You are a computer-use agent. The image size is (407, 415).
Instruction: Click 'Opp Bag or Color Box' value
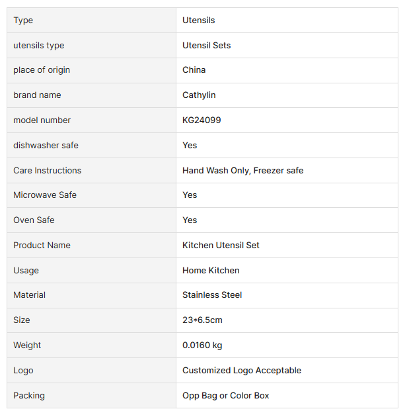[225, 396]
